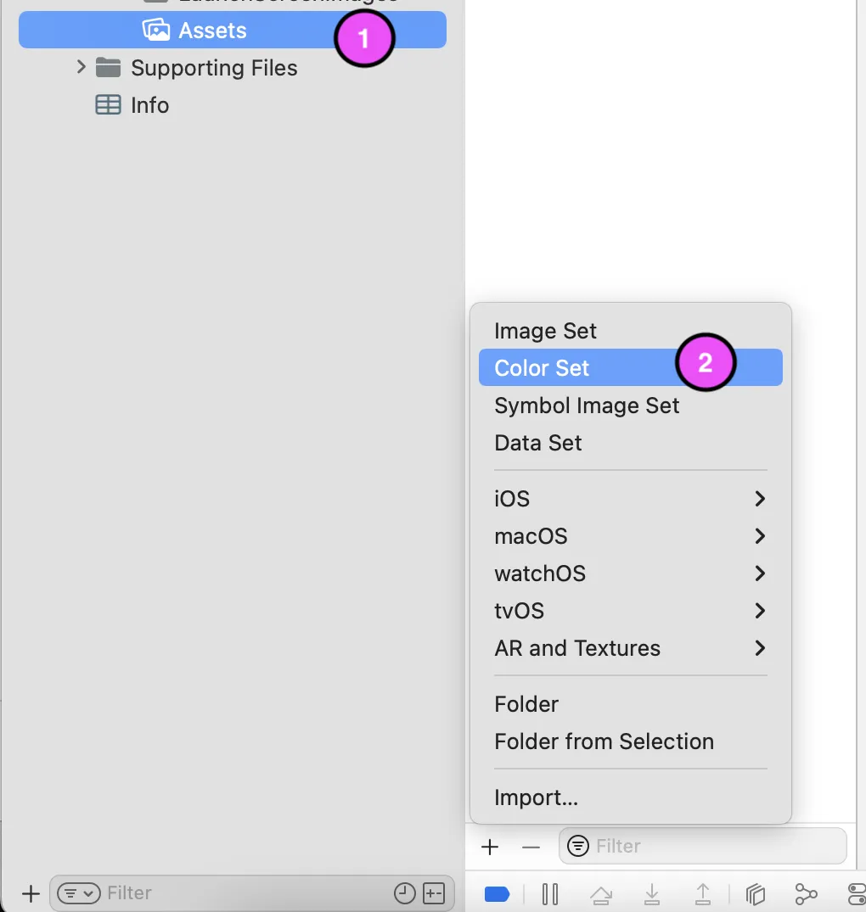Open the iOS submenu
The image size is (866, 912).
pyautogui.click(x=630, y=499)
